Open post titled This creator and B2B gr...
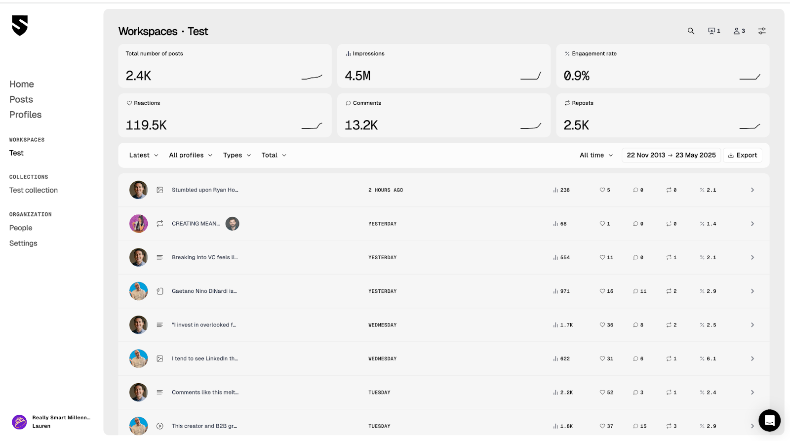 tap(204, 426)
